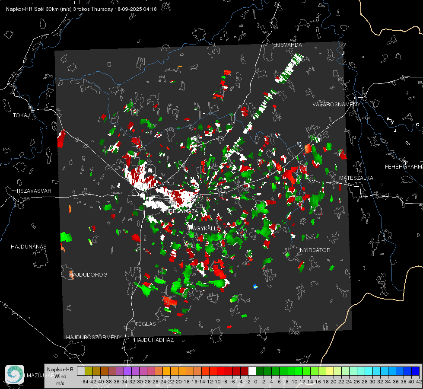This screenshot has height=389, width=423.
Task: Click the HAJDUDOROG town label
Action: pos(89,275)
